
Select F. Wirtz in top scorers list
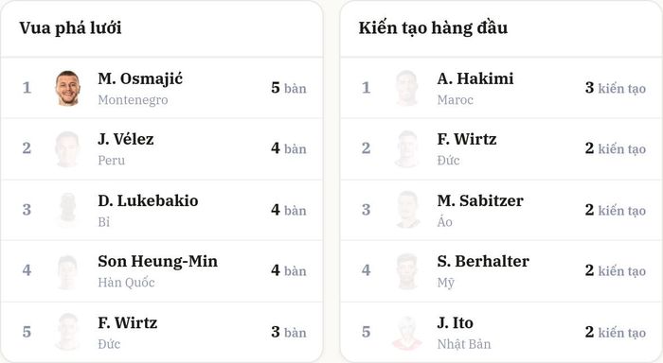(127, 323)
